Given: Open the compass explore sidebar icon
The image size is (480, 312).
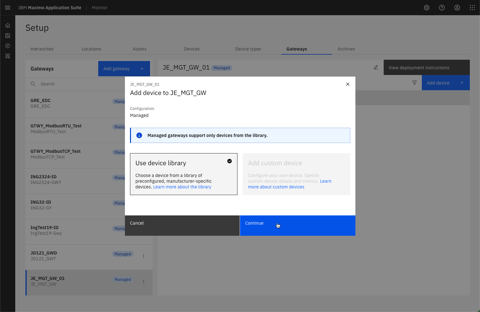Looking at the screenshot, I should 8,46.
